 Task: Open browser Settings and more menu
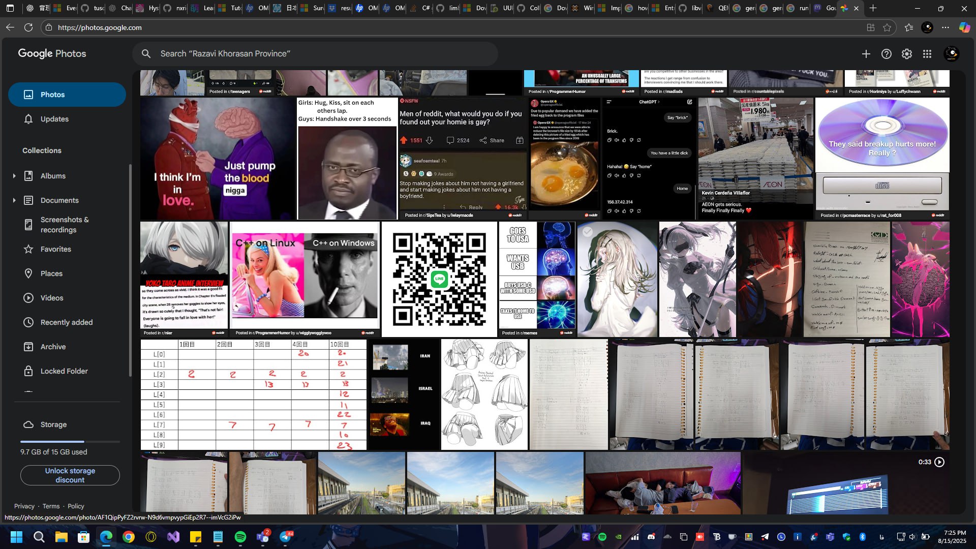945,27
